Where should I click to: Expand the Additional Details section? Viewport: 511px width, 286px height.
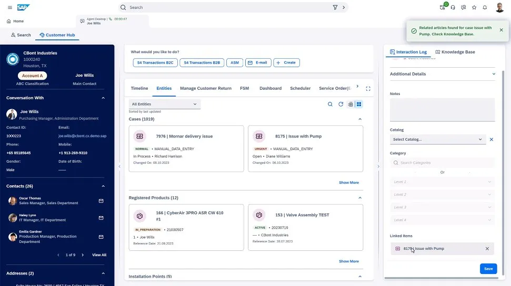click(x=493, y=74)
